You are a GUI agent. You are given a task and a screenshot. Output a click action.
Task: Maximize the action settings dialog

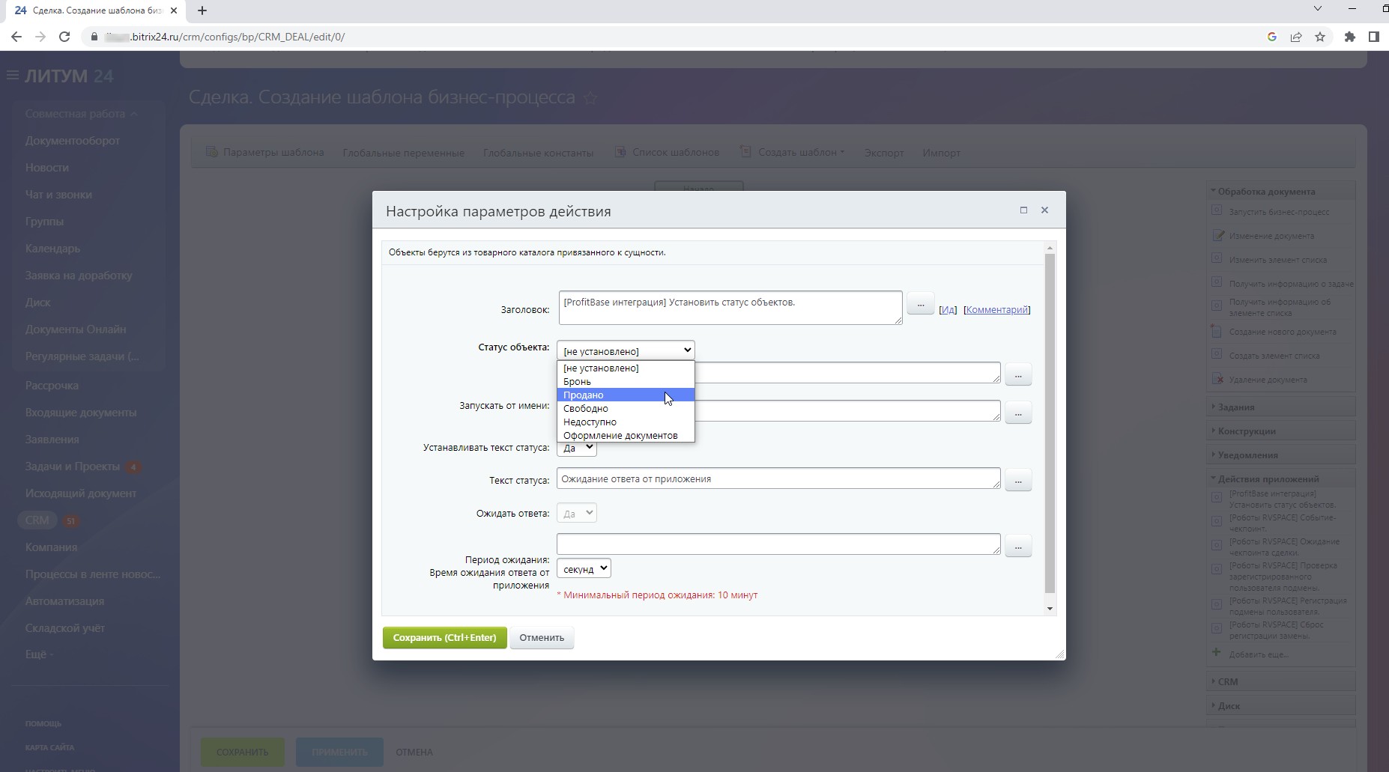coord(1023,210)
